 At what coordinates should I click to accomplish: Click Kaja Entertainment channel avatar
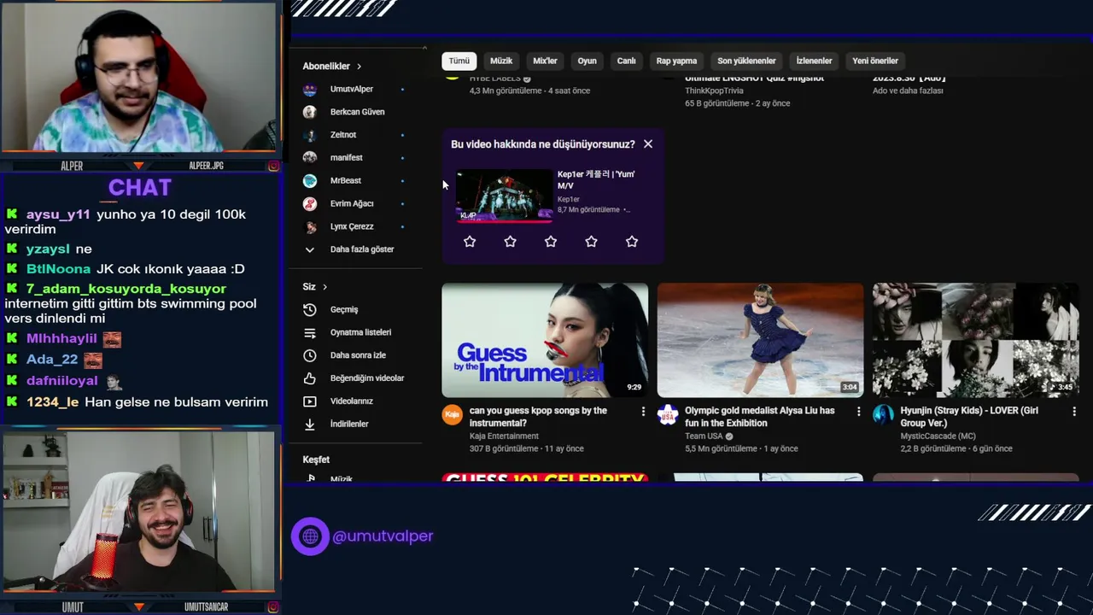pos(452,415)
